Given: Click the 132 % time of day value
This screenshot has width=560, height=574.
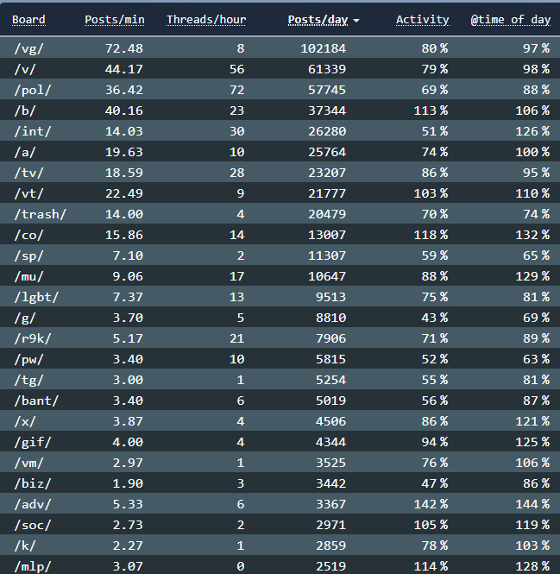Looking at the screenshot, I should click(532, 235).
